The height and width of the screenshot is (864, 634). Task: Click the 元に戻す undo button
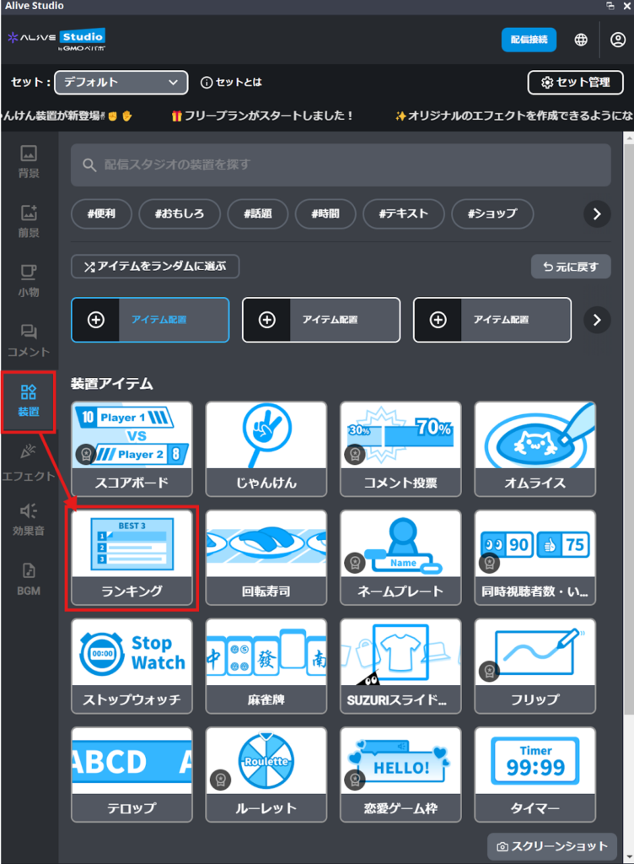coord(571,267)
